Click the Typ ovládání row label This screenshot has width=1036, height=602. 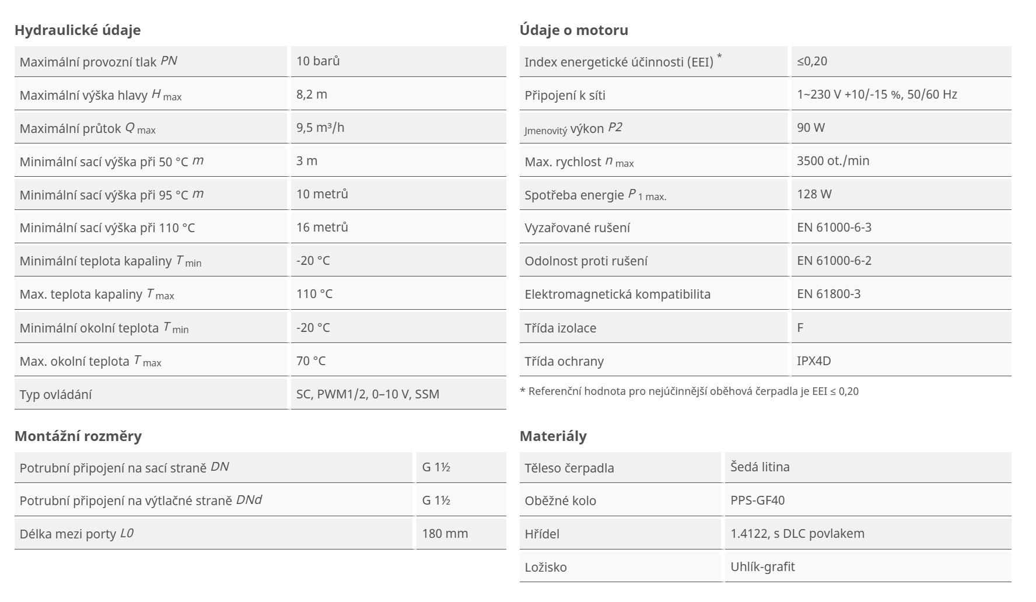point(55,394)
